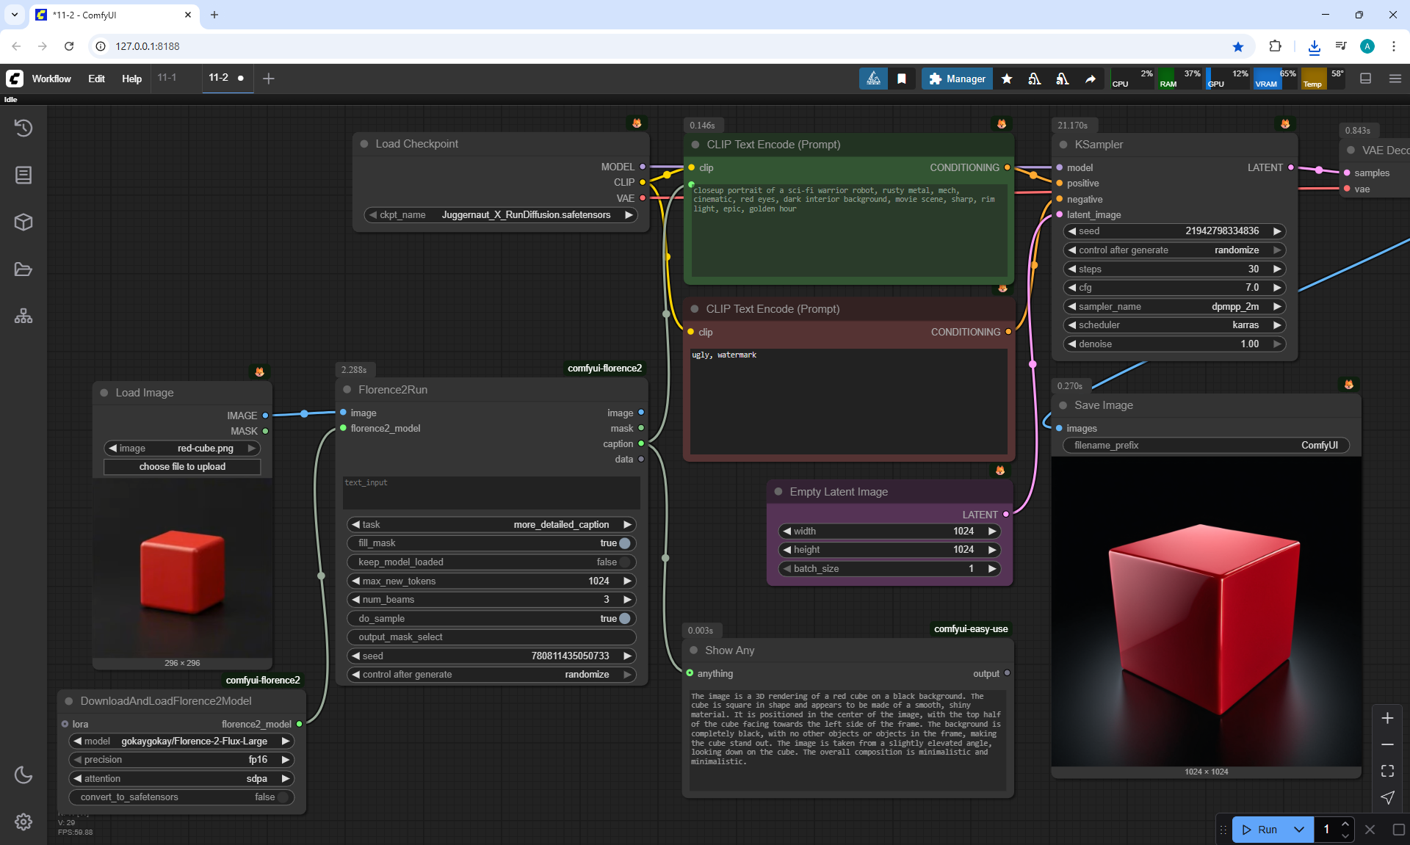Open the node library cube icon
The image size is (1410, 845).
(23, 222)
